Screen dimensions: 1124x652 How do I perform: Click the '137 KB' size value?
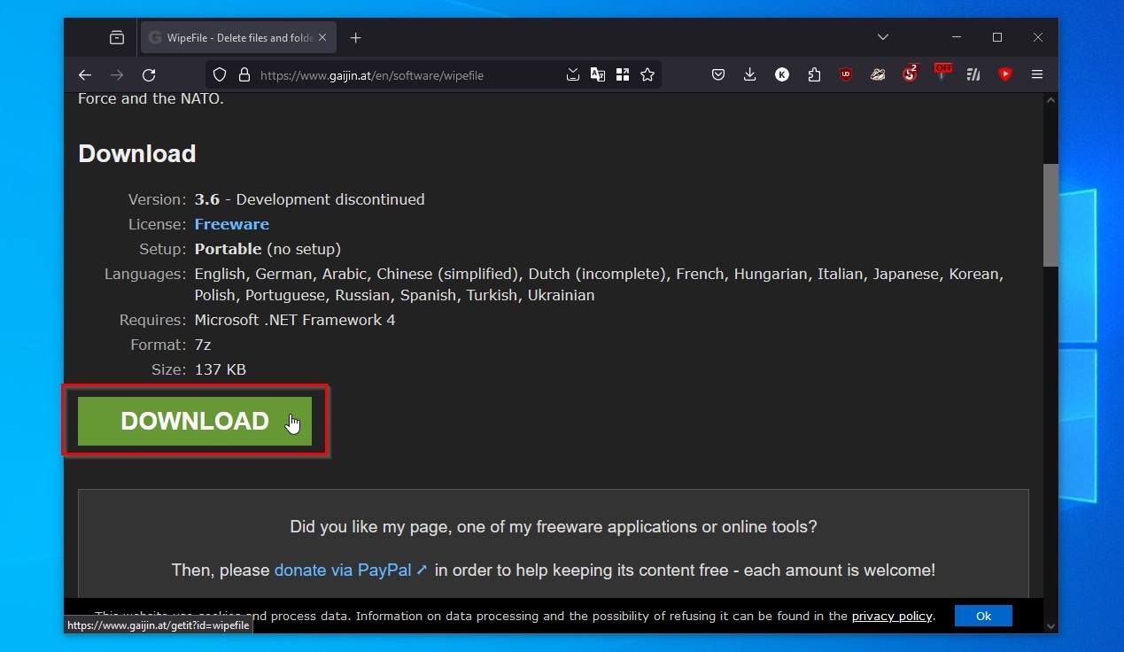pyautogui.click(x=221, y=369)
